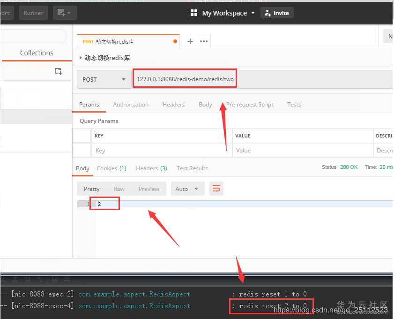
Task: Open the Tests tab
Action: coord(294,105)
